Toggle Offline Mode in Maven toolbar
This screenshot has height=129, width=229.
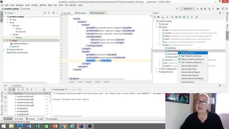point(180,17)
